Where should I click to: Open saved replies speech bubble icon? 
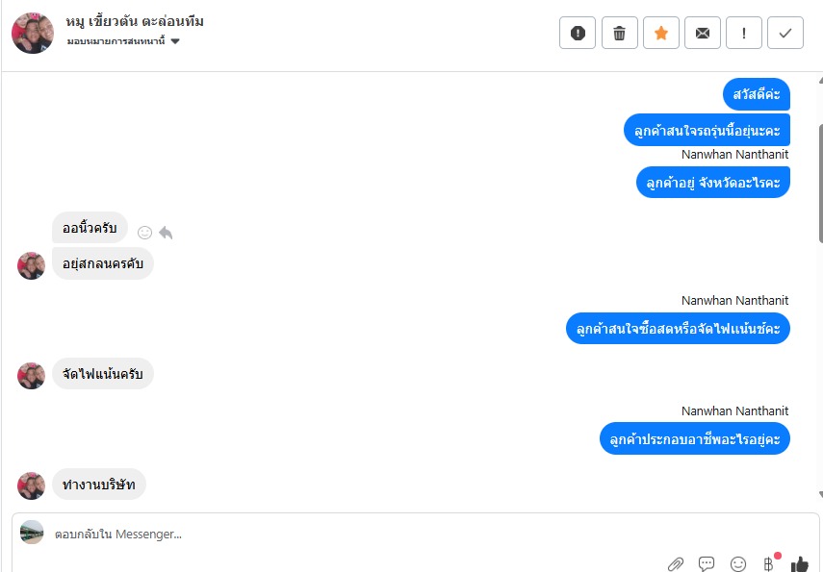tap(707, 563)
